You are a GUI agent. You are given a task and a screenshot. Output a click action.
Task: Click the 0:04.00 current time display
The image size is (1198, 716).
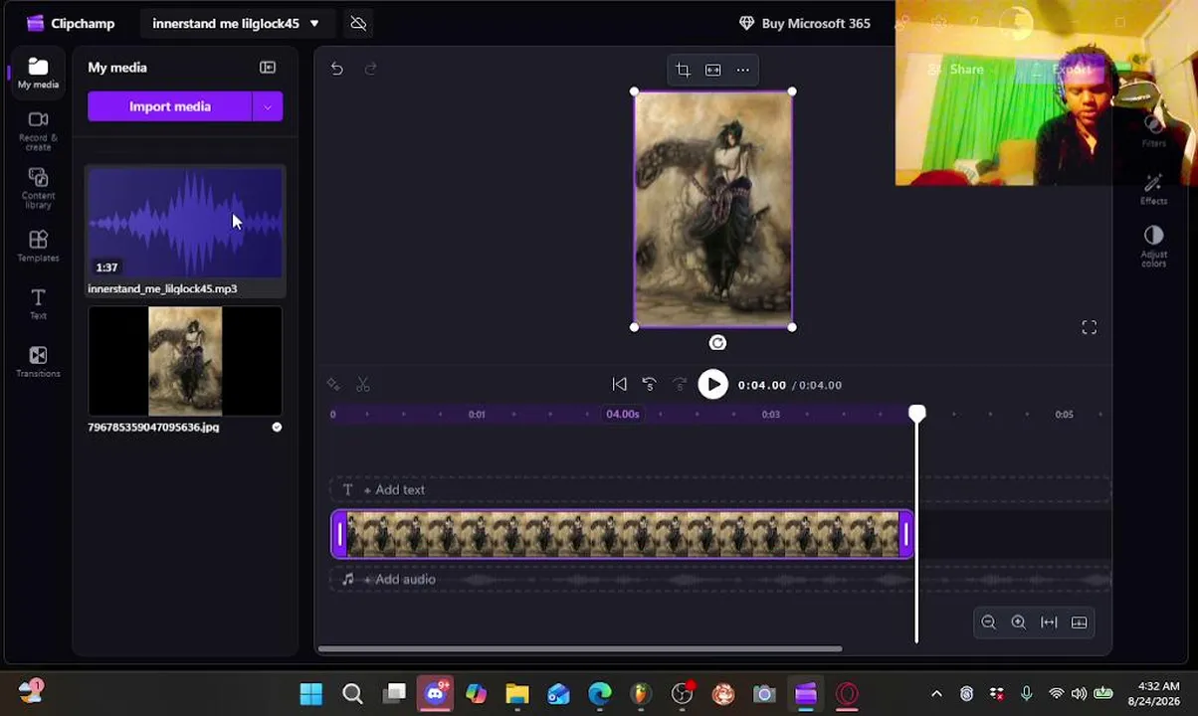(762, 385)
